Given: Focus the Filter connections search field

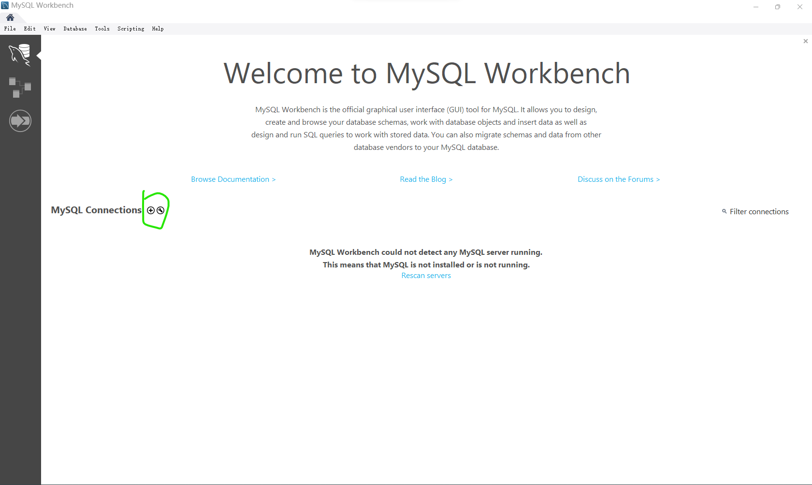Looking at the screenshot, I should [x=758, y=212].
